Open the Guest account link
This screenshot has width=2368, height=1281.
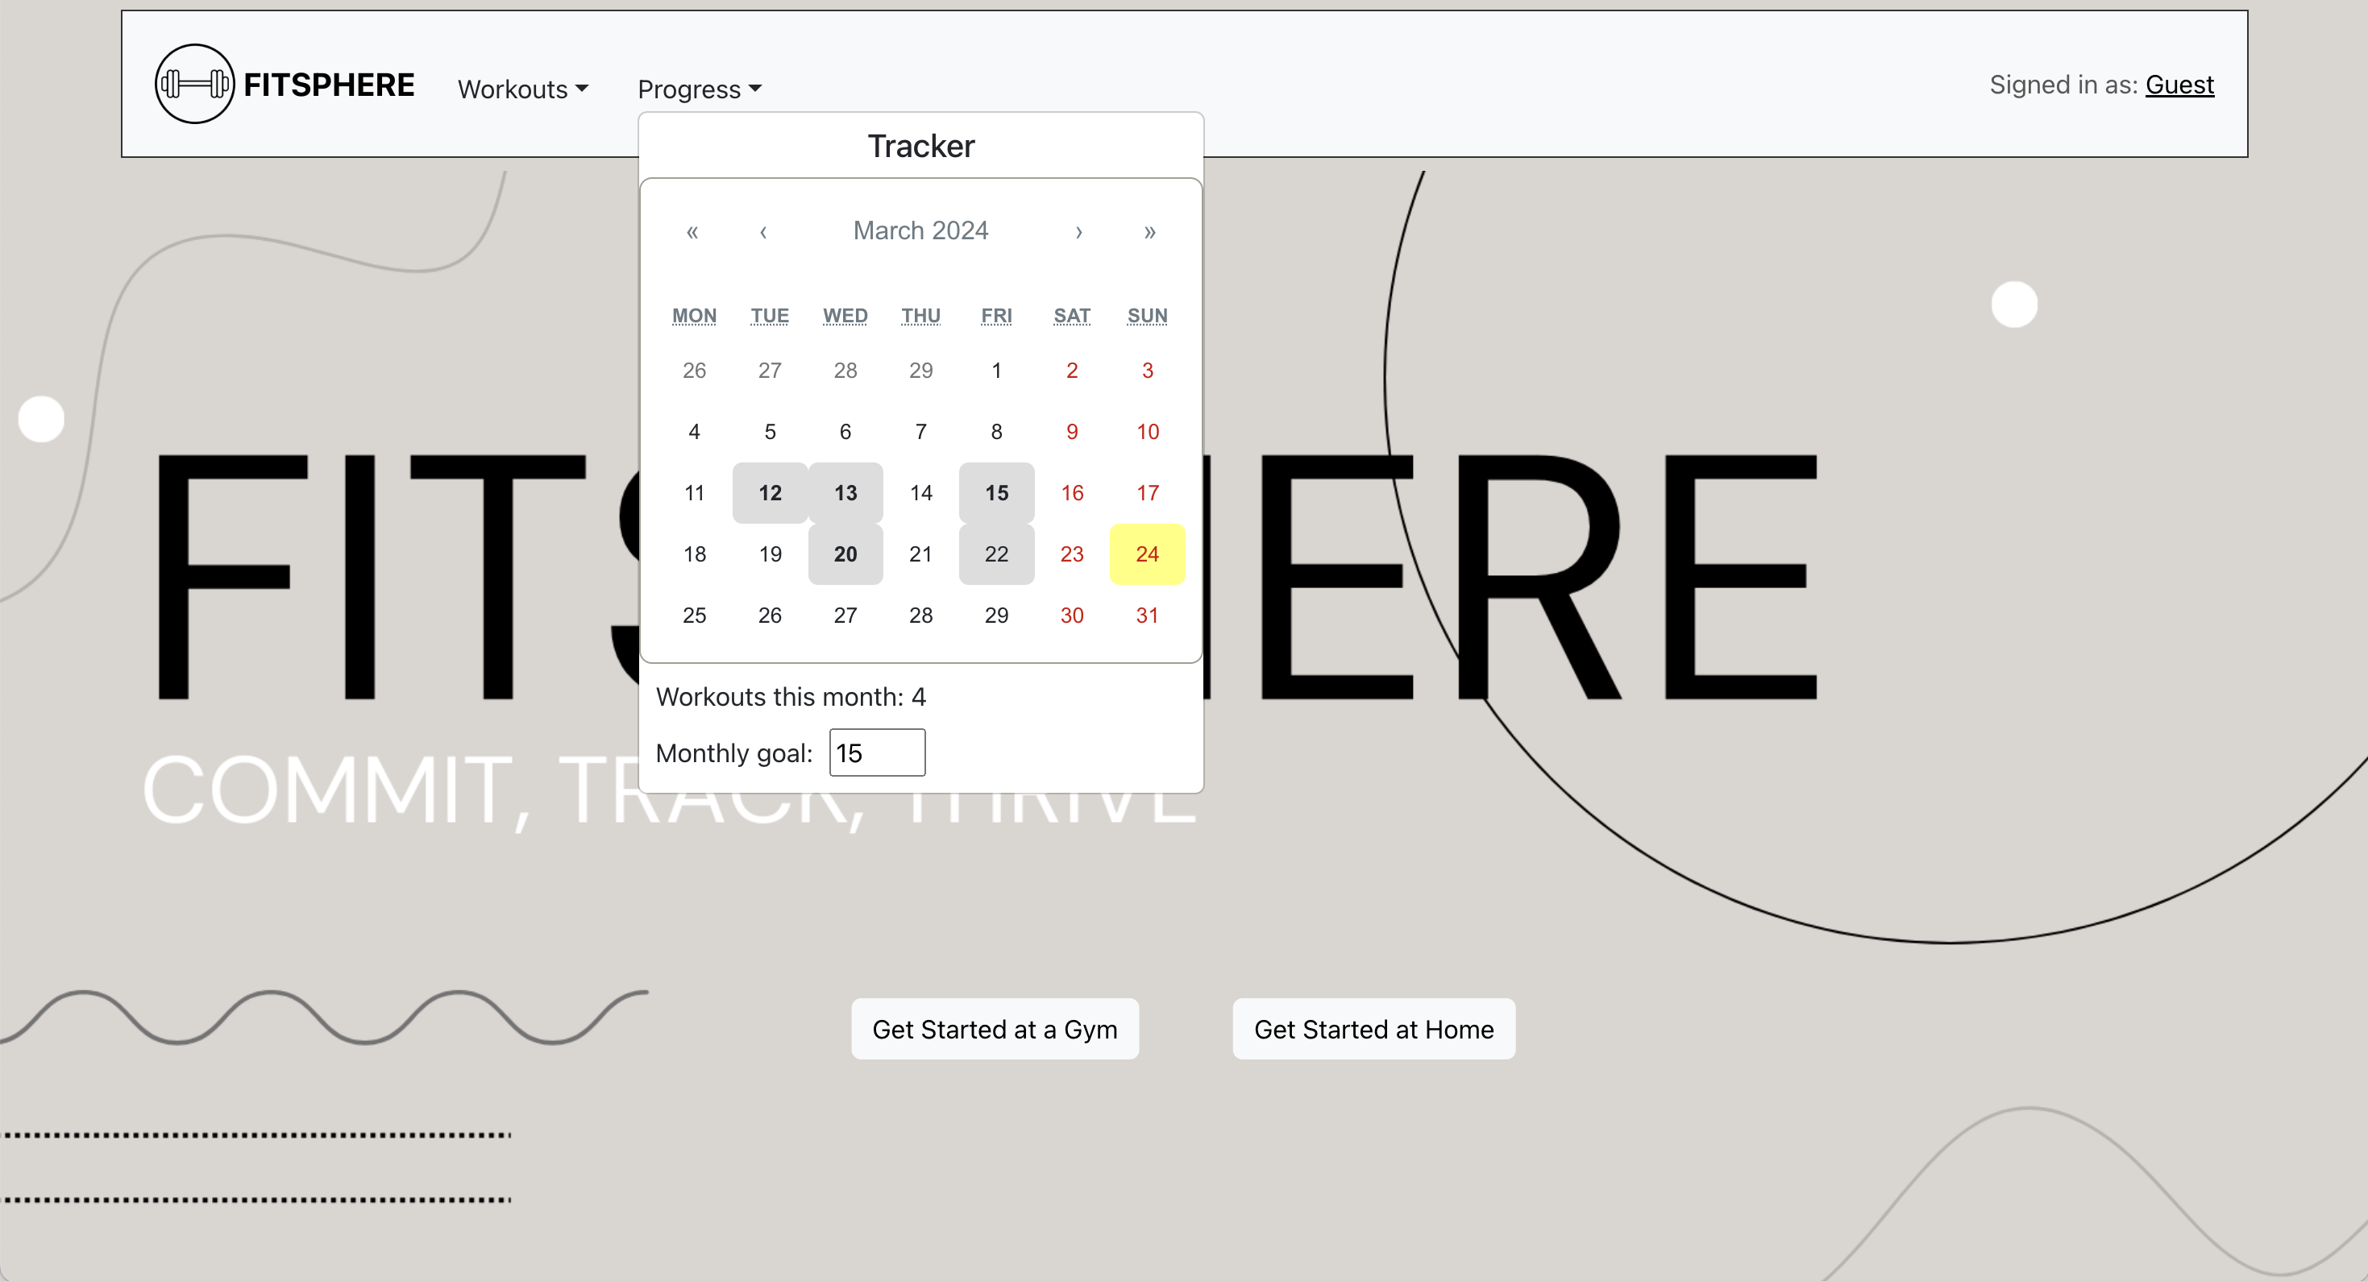pos(2179,85)
